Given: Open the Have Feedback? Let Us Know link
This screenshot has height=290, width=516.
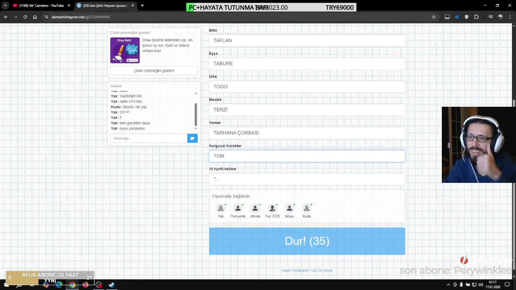Looking at the screenshot, I should pos(307,270).
